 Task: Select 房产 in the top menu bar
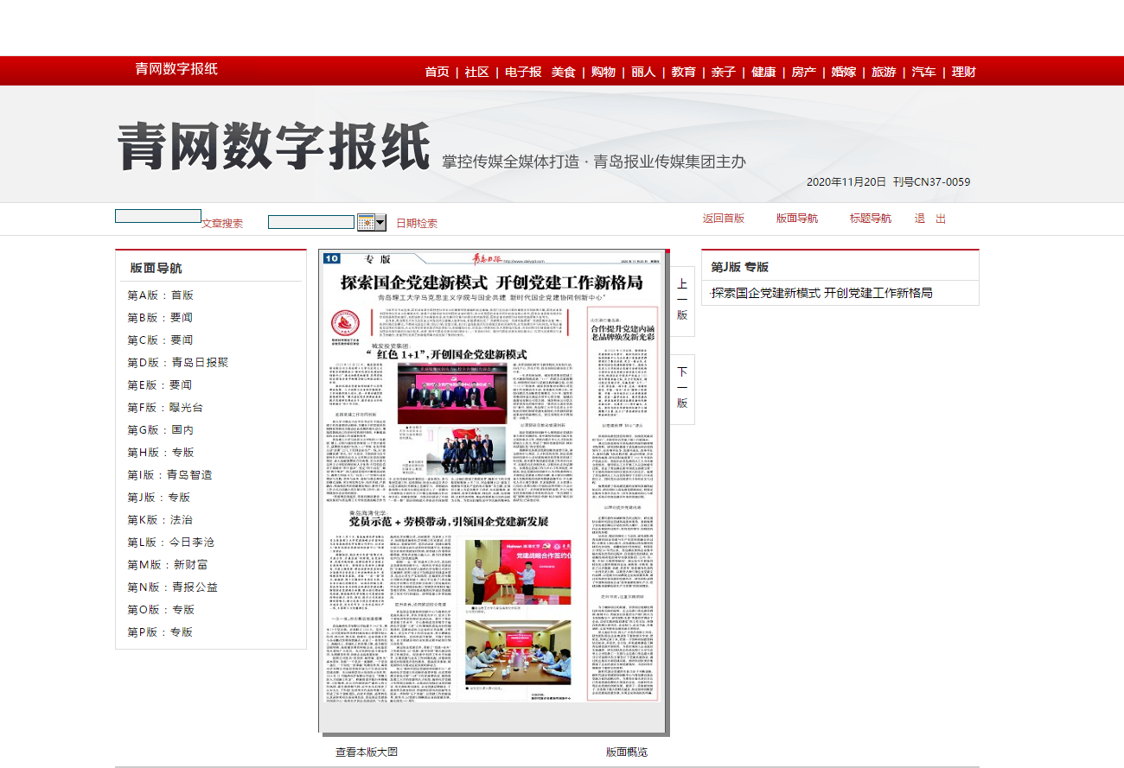coord(803,72)
